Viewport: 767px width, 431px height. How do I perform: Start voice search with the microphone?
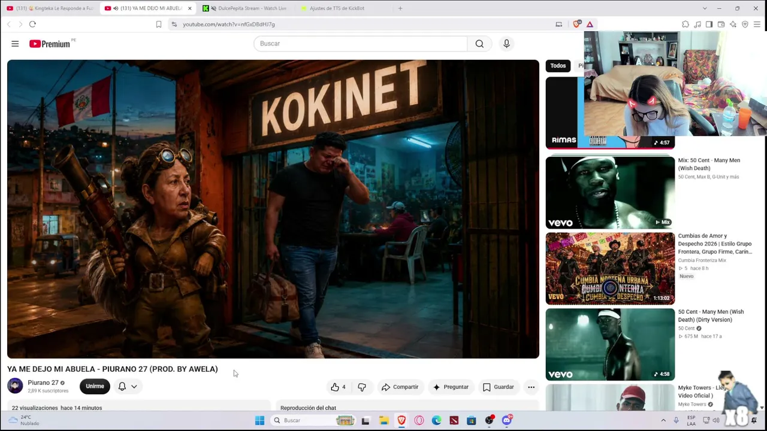click(x=506, y=44)
